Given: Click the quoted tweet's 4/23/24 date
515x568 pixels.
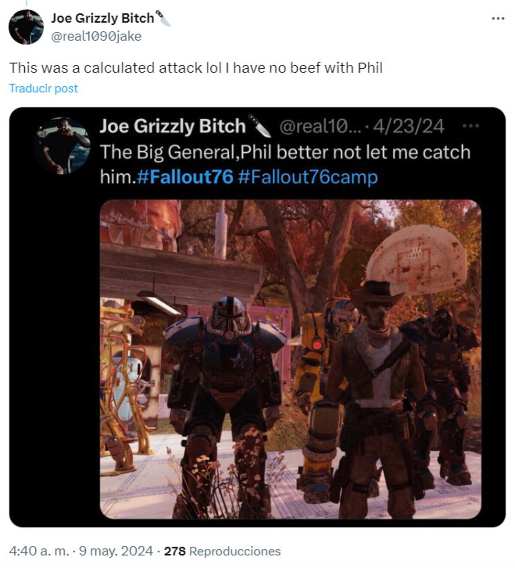Looking at the screenshot, I should point(409,126).
